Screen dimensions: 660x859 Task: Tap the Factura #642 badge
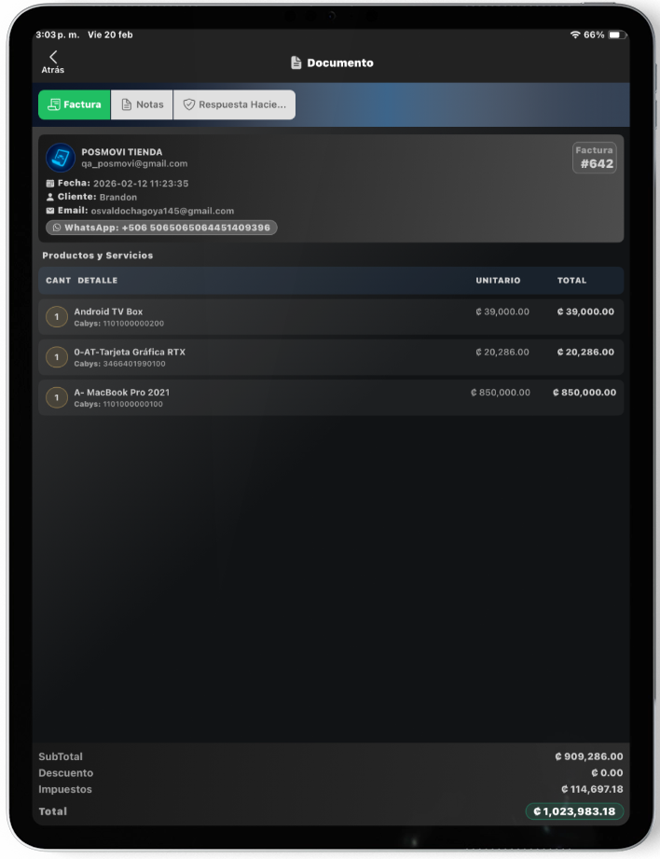click(595, 159)
